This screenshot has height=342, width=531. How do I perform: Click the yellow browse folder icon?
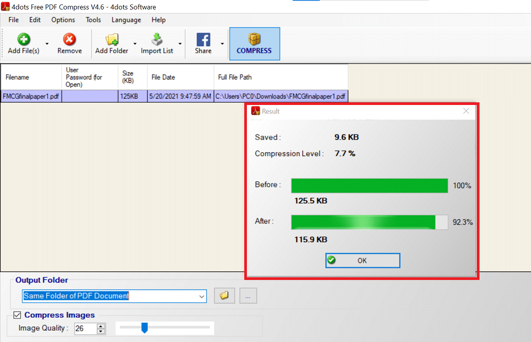click(x=224, y=296)
